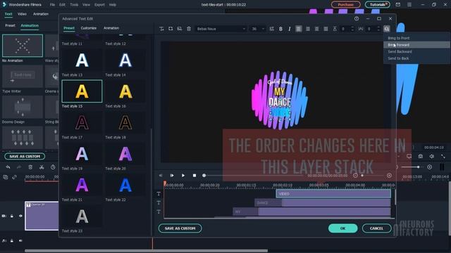The image size is (451, 253).
Task: Open the Animation tab in Advanced Text Edit
Action: (111, 28)
